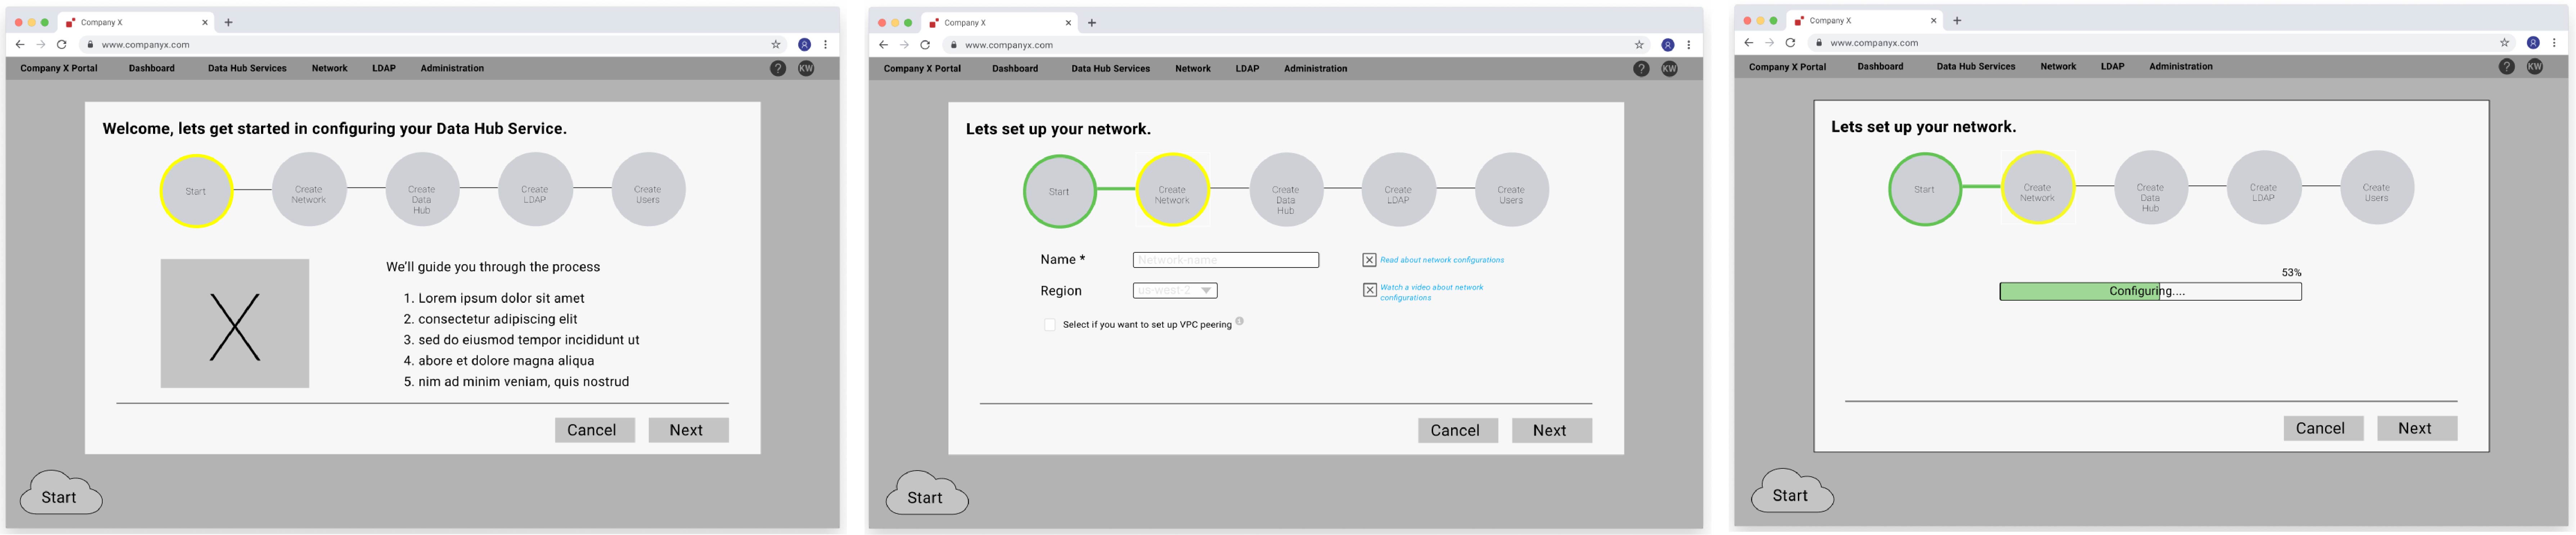Screen dimensions: 2576x535
Task: Go back in the configuring window browser
Action: click(x=1748, y=43)
